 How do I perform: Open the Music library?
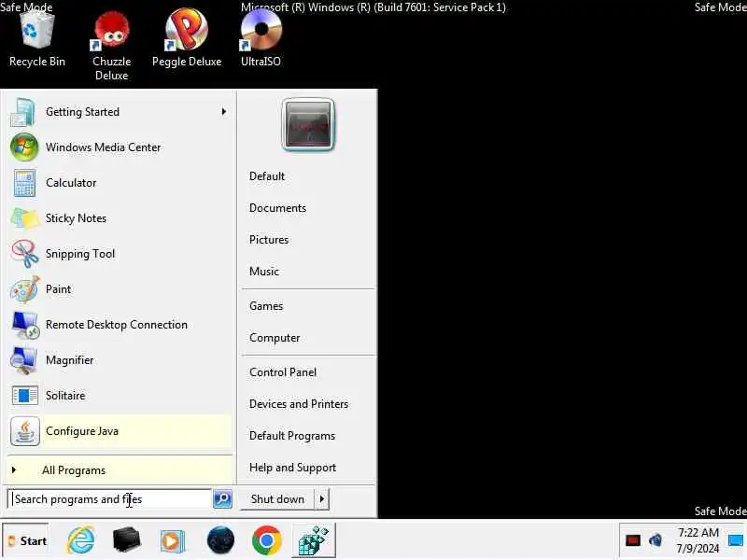[264, 272]
